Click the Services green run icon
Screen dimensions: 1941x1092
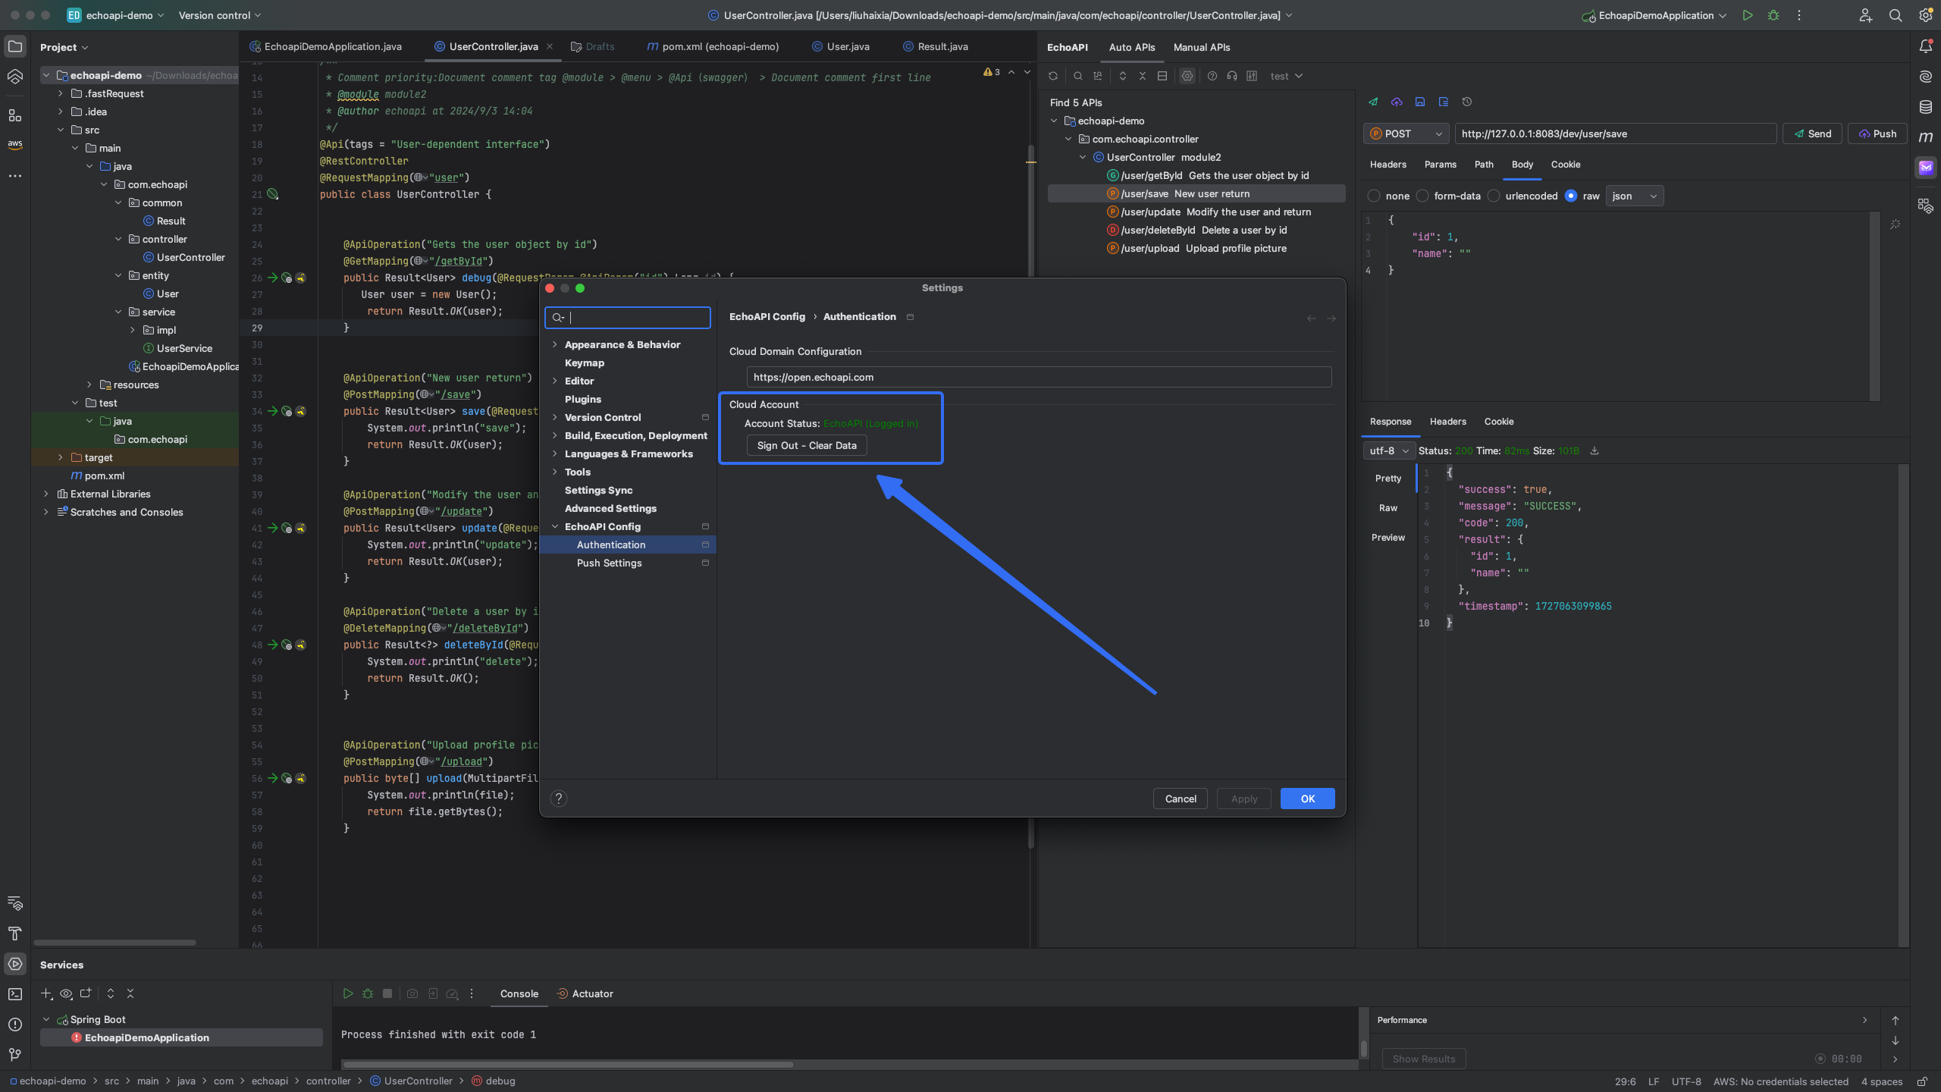click(x=348, y=993)
